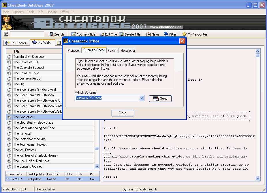Select the Submit a PC Cheat combo box
This screenshot has height=193, width=267.
click(107, 98)
